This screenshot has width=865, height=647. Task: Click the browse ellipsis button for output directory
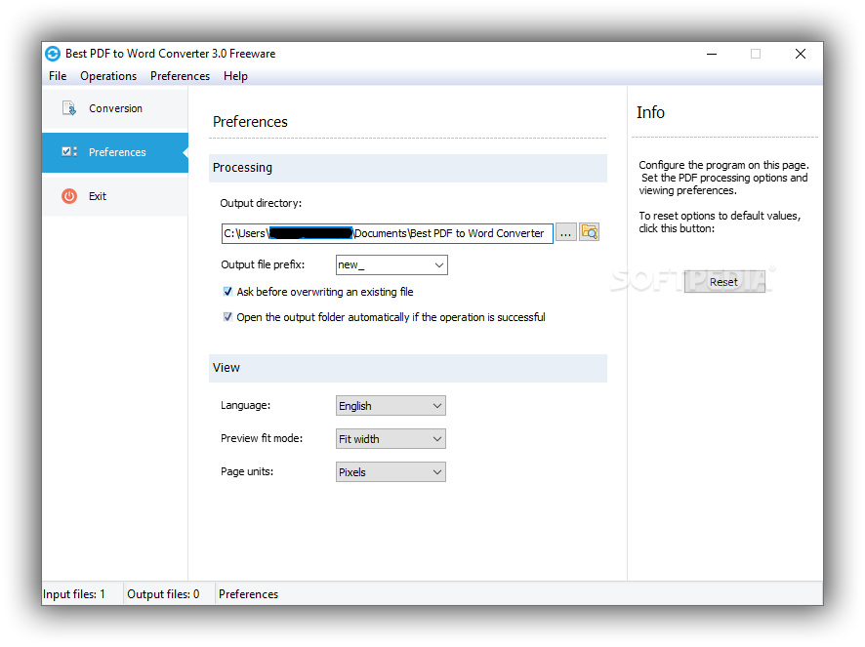(565, 233)
